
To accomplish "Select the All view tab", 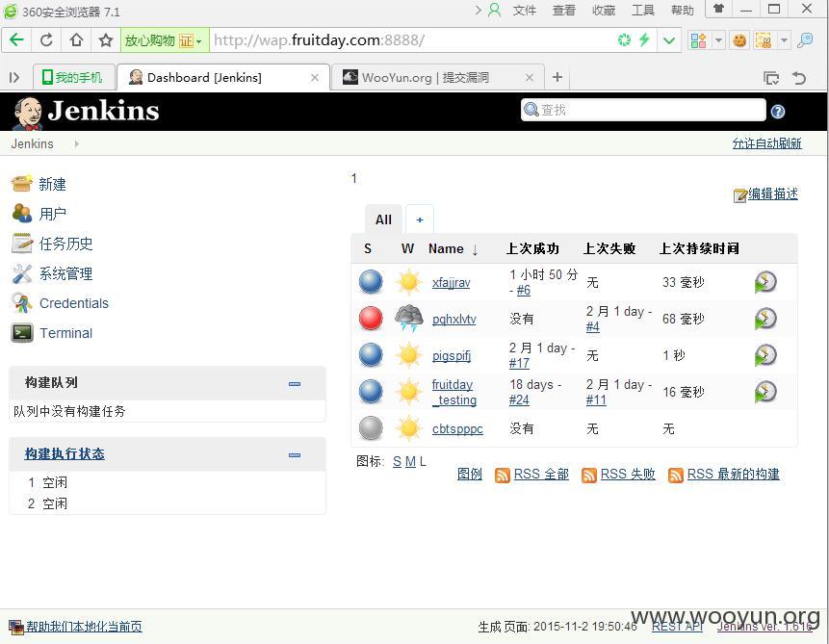I will pyautogui.click(x=383, y=219).
